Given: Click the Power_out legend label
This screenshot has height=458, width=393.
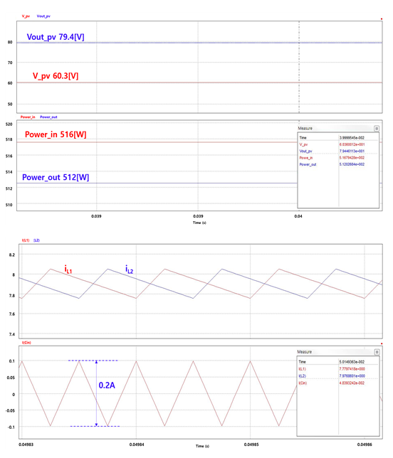Looking at the screenshot, I should click(48, 117).
